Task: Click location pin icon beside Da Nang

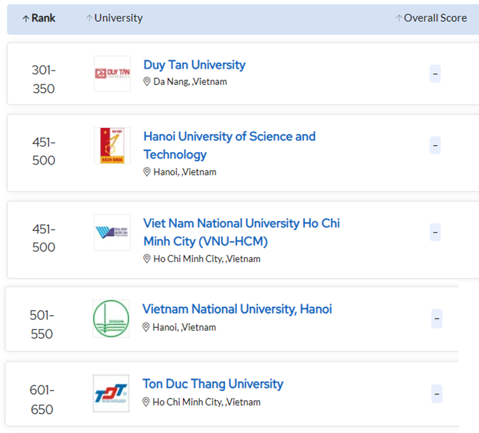Action: pyautogui.click(x=147, y=81)
